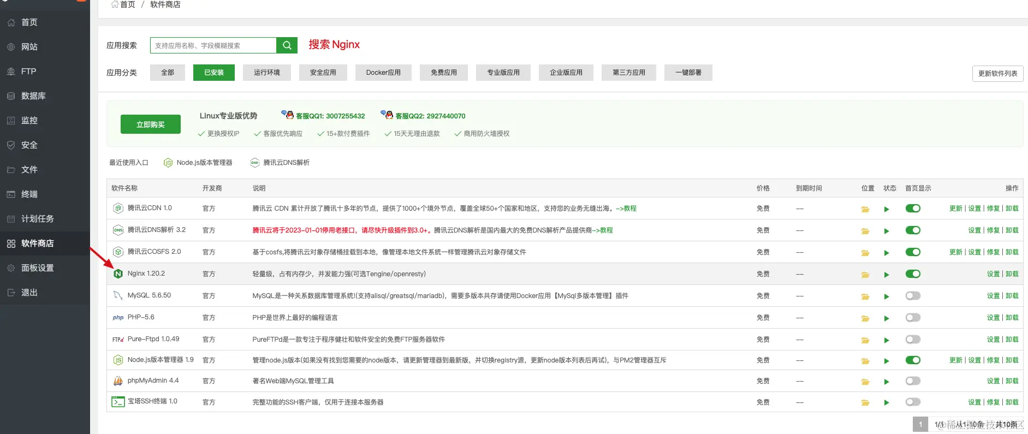Filter apps by 一键部署 category
Image resolution: width=1028 pixels, height=434 pixels.
(x=688, y=73)
